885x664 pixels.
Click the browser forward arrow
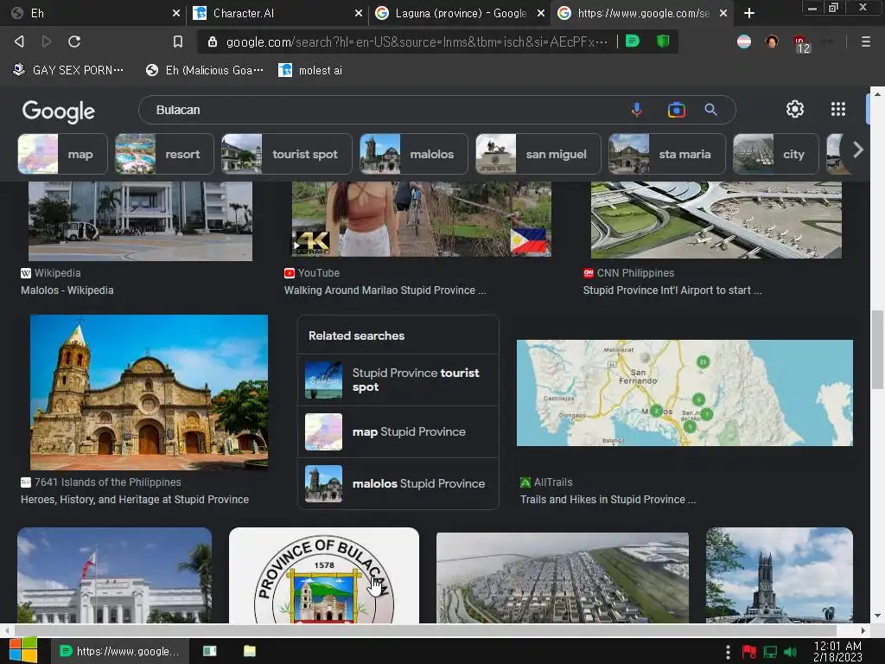click(47, 41)
